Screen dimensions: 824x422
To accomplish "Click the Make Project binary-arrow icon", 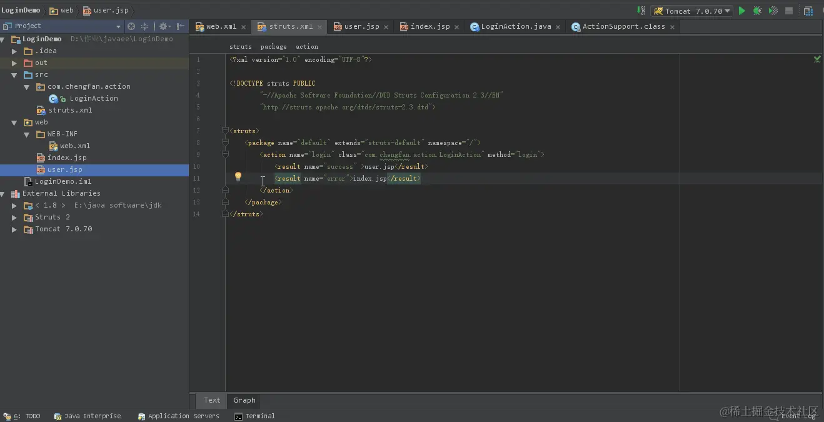I will coord(641,11).
